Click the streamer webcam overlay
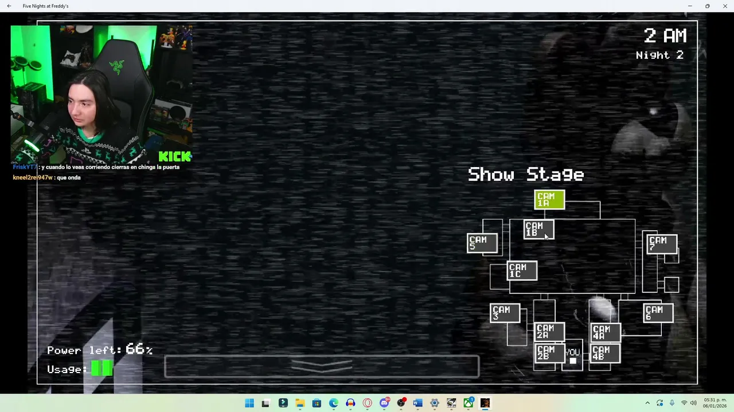 101,94
